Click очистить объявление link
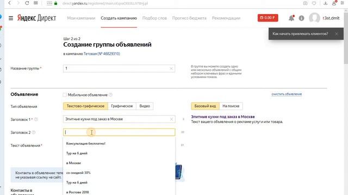The image size is (348, 195). (287, 94)
